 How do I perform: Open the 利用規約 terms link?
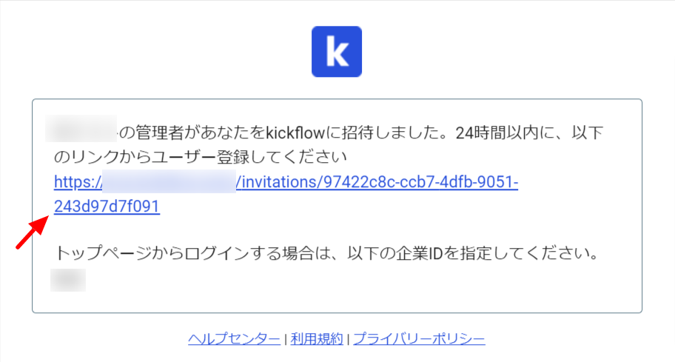pyautogui.click(x=317, y=339)
